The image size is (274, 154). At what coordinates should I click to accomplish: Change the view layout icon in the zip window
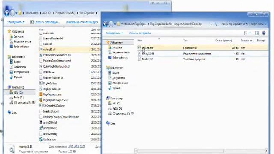(245, 33)
